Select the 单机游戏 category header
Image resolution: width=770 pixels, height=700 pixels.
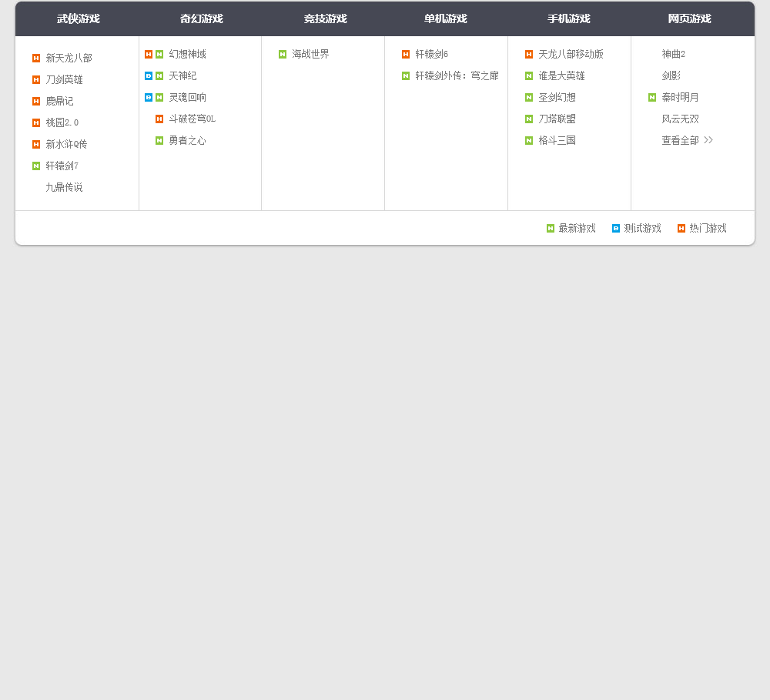coord(445,18)
